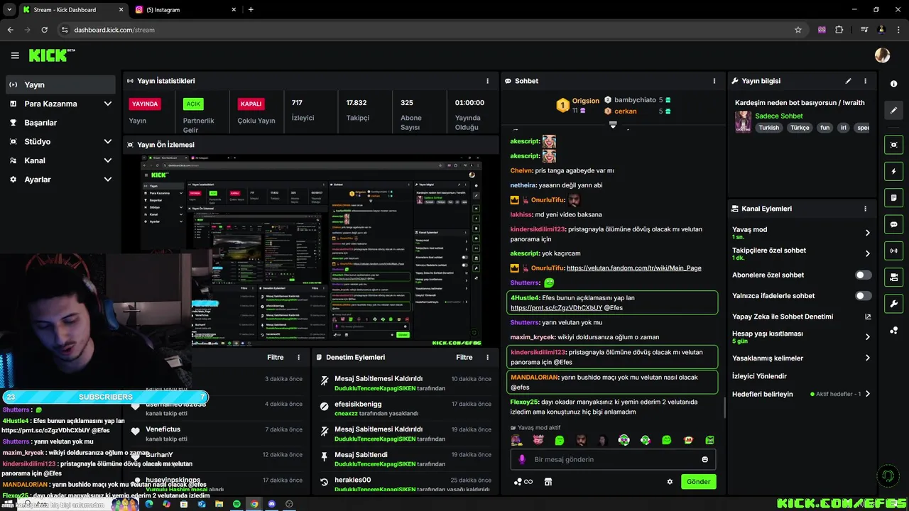909x511 pixels.
Task: Toggle Yalnızca ifadelerle sohbet switch
Action: click(x=864, y=295)
